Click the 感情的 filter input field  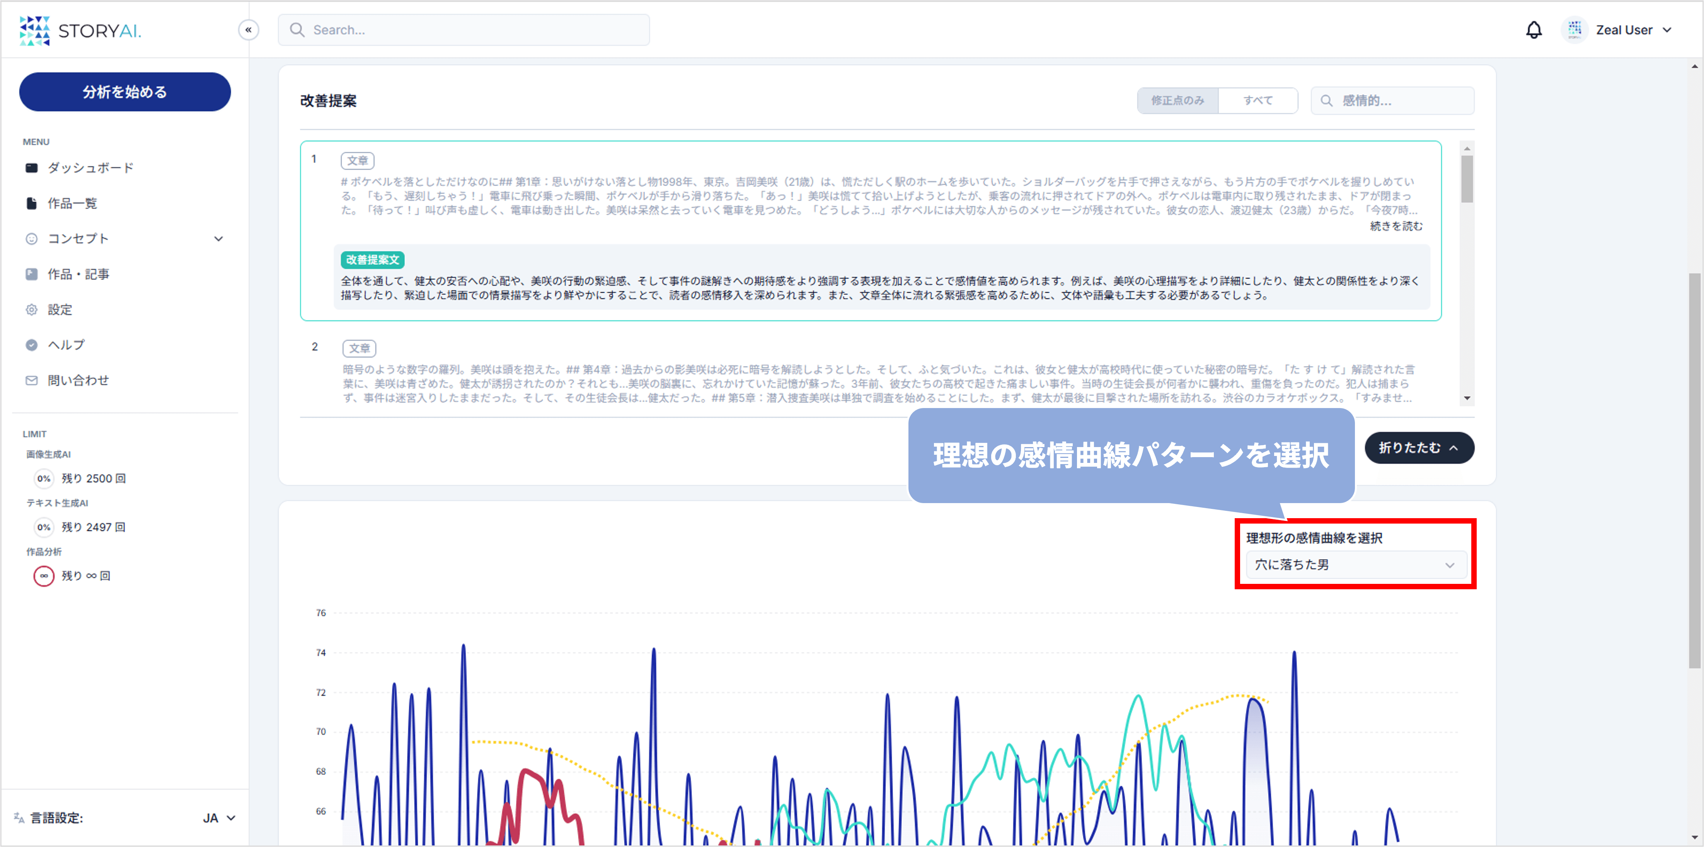(1392, 100)
